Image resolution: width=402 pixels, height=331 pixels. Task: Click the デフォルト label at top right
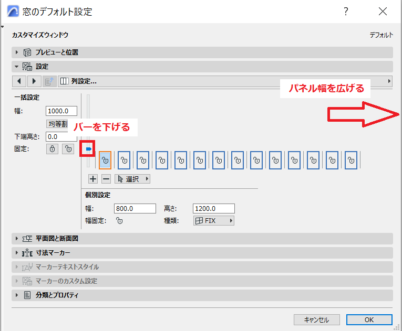381,35
